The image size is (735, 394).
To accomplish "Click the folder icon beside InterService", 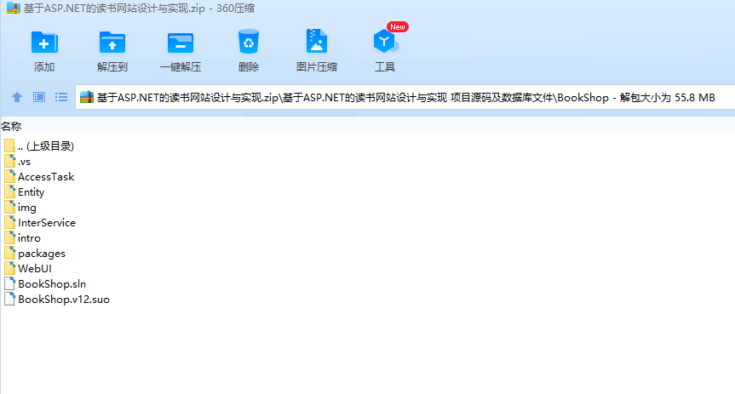I will [9, 223].
